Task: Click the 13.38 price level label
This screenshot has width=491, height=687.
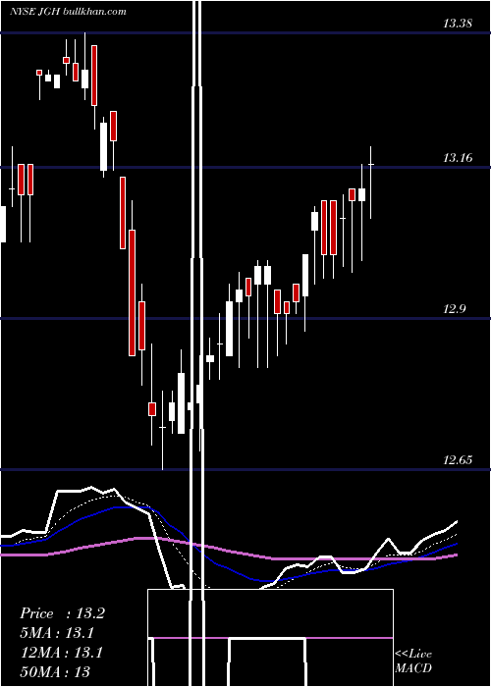Action: pyautogui.click(x=458, y=24)
